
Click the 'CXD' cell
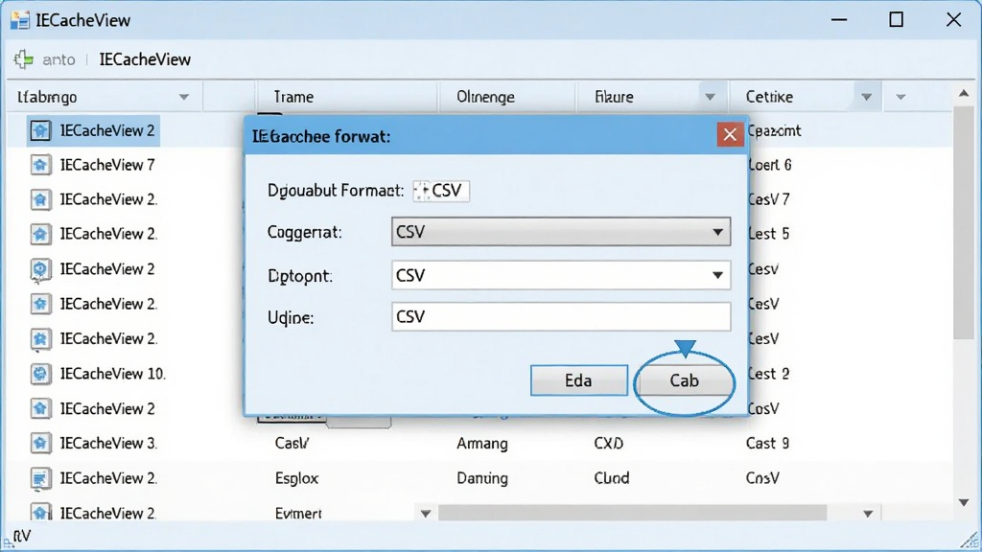pyautogui.click(x=608, y=443)
